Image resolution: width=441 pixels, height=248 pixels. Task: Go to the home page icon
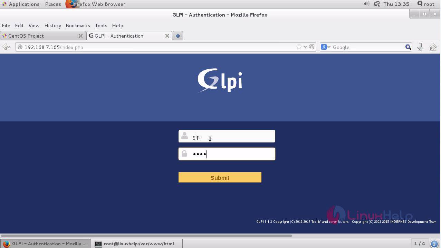[433, 47]
